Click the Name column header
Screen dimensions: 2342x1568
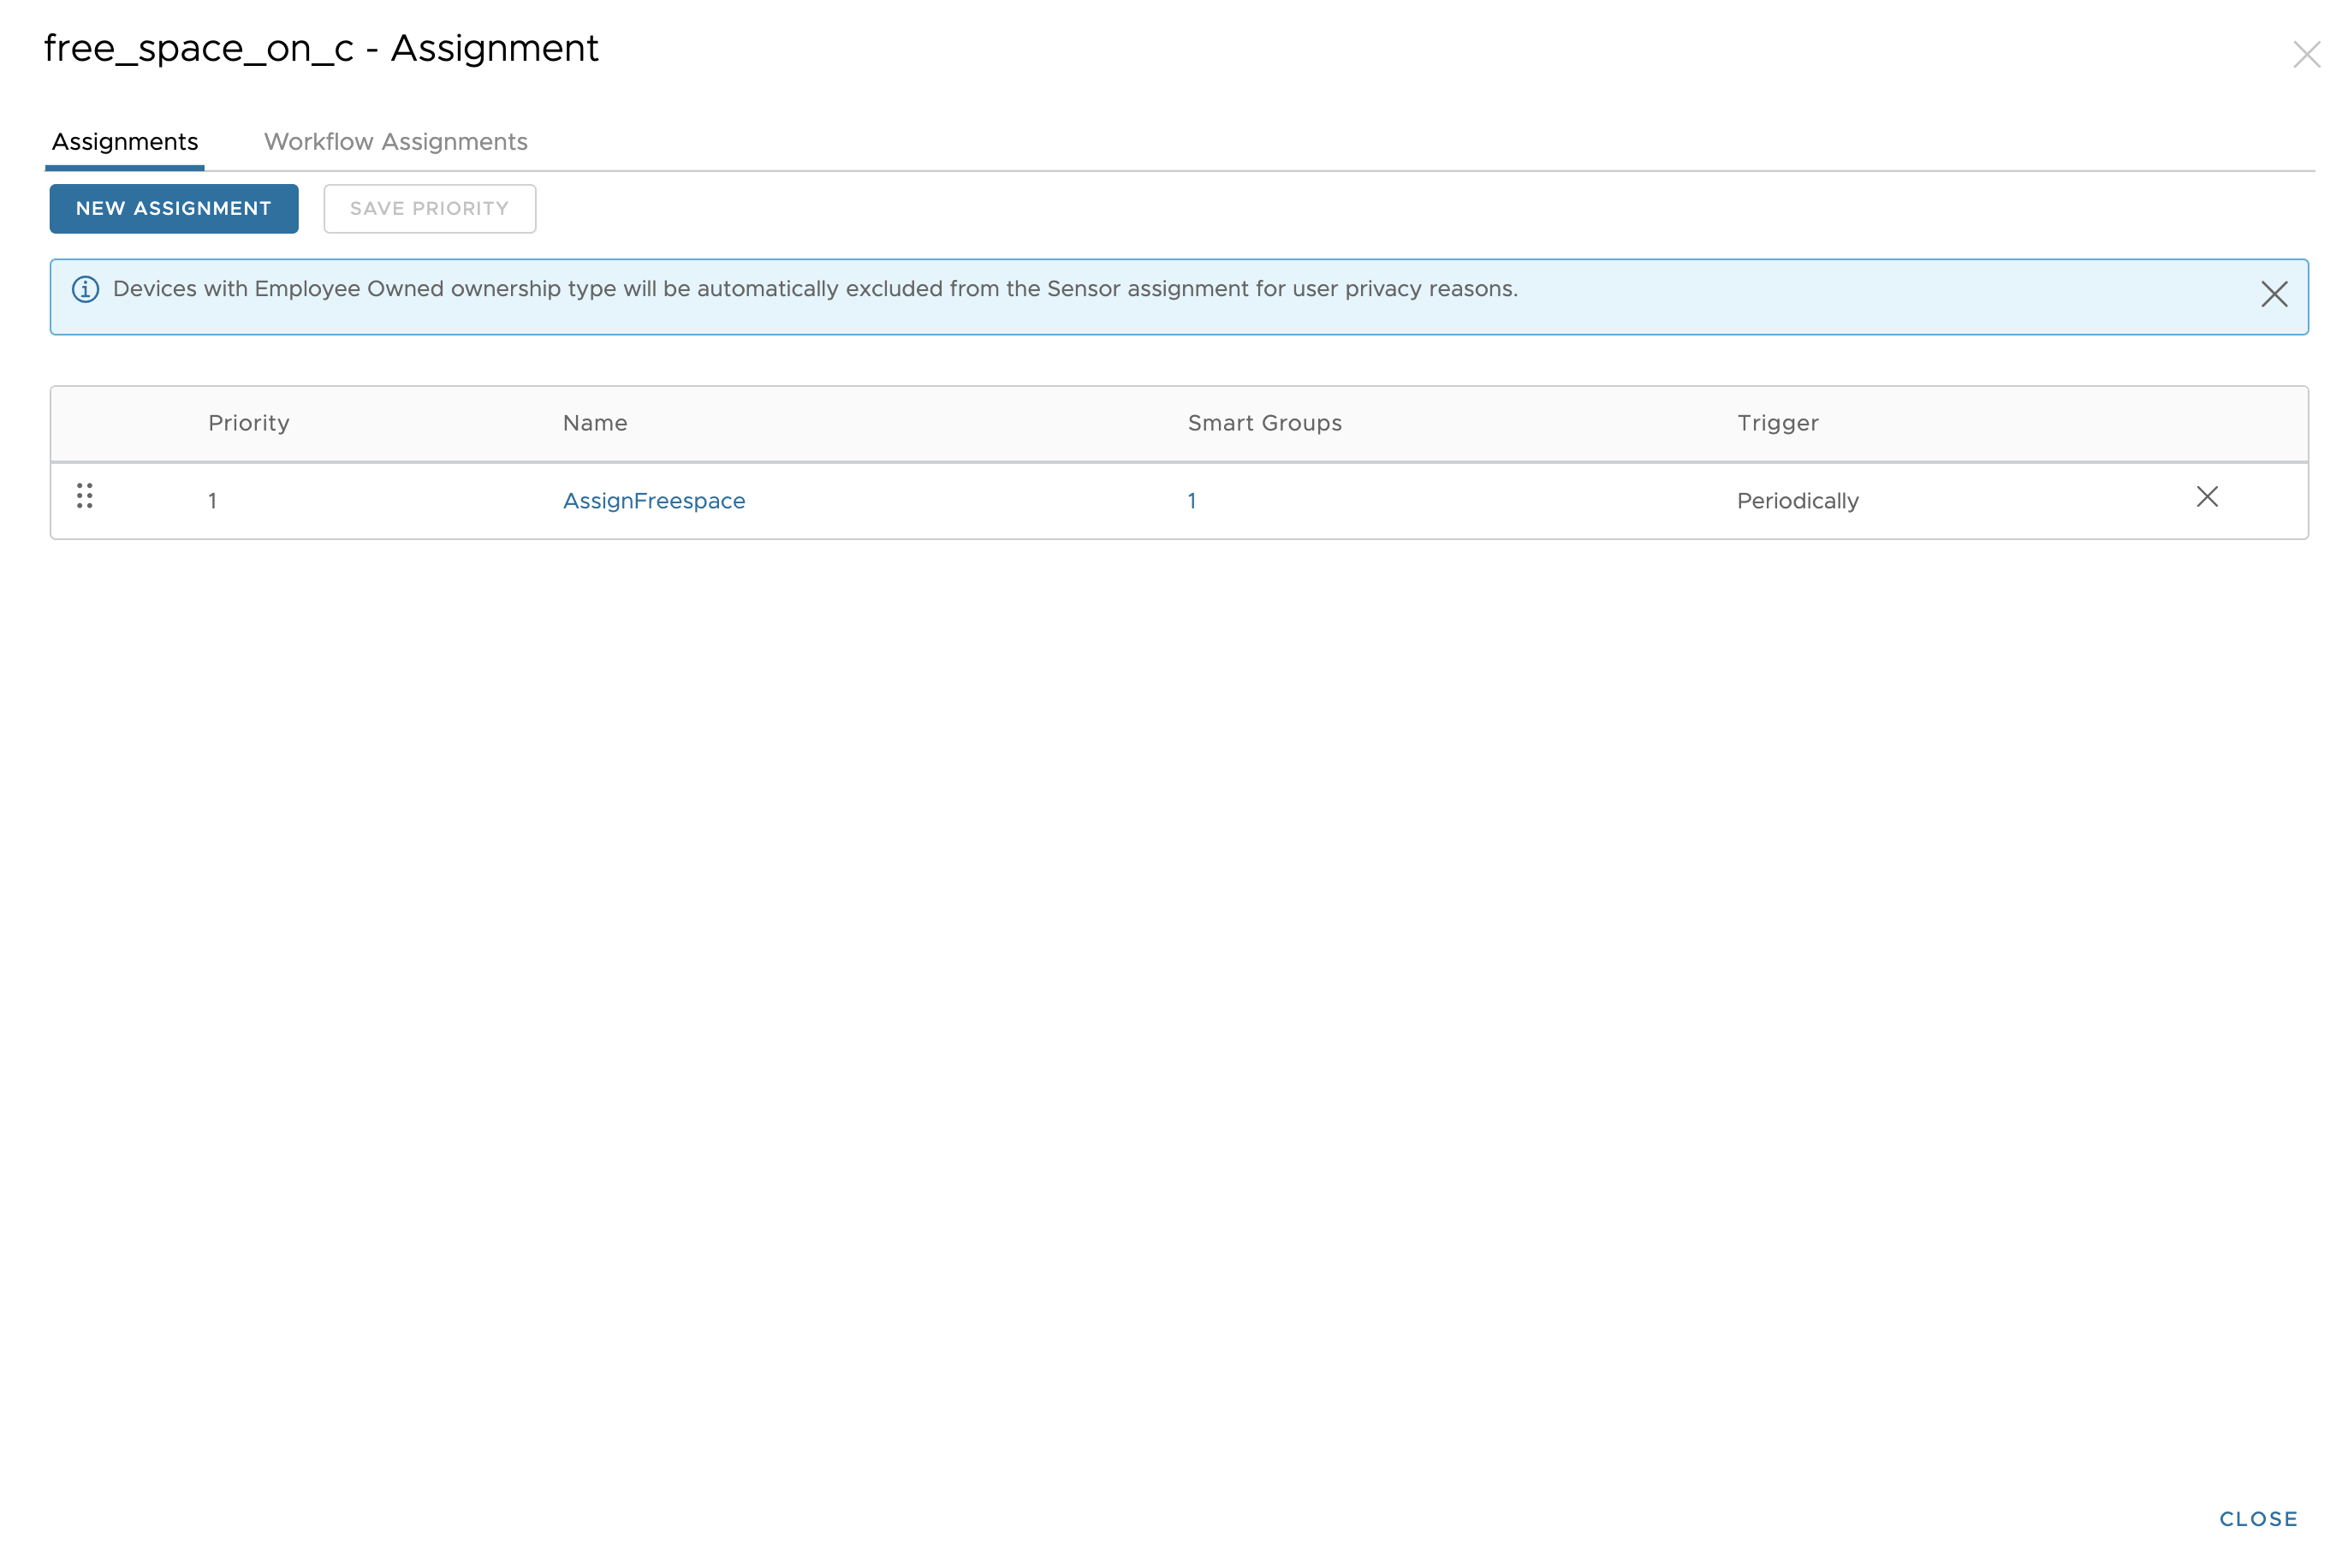tap(594, 423)
